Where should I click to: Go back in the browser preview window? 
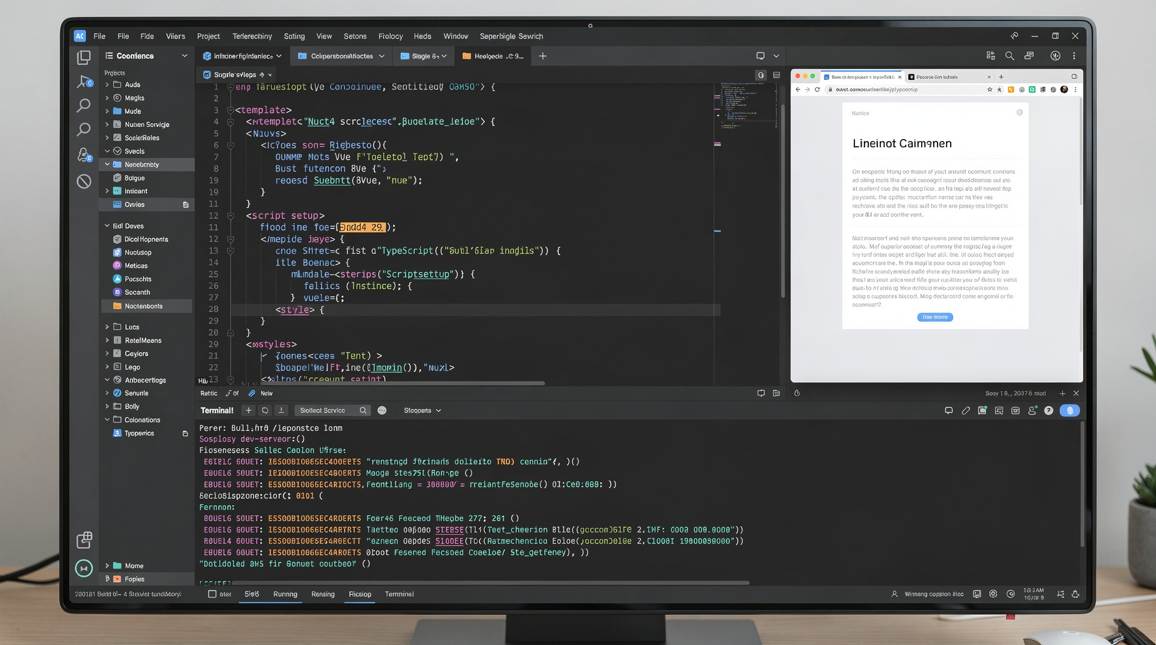click(x=798, y=90)
